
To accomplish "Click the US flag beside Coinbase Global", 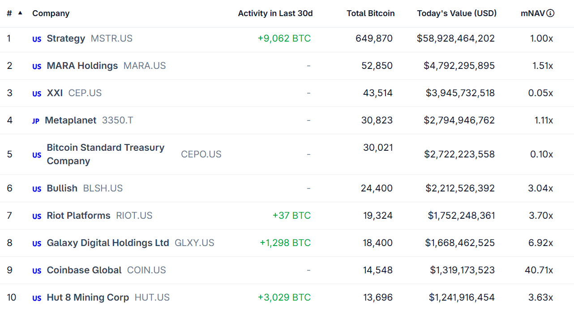I will (x=36, y=270).
